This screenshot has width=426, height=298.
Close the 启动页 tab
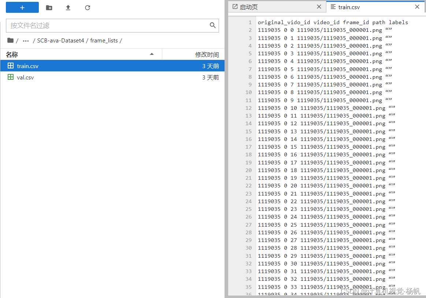click(319, 7)
